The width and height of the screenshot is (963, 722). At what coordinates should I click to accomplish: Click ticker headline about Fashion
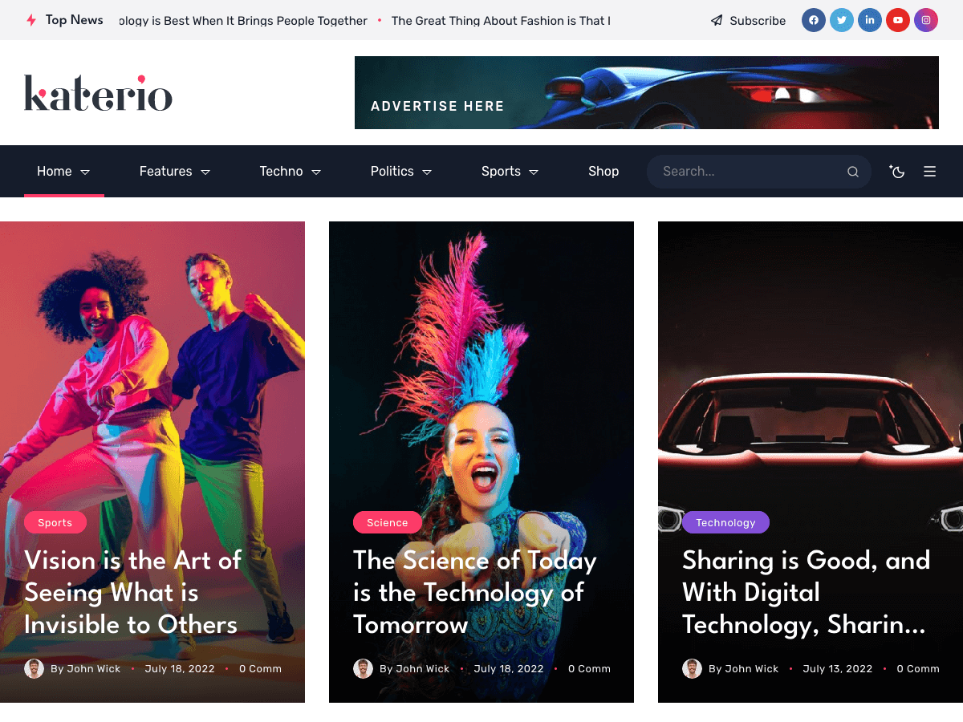[501, 21]
